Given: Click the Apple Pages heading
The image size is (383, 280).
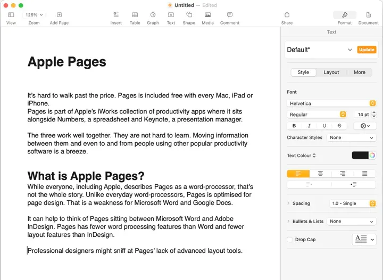Looking at the screenshot, I should (66, 62).
